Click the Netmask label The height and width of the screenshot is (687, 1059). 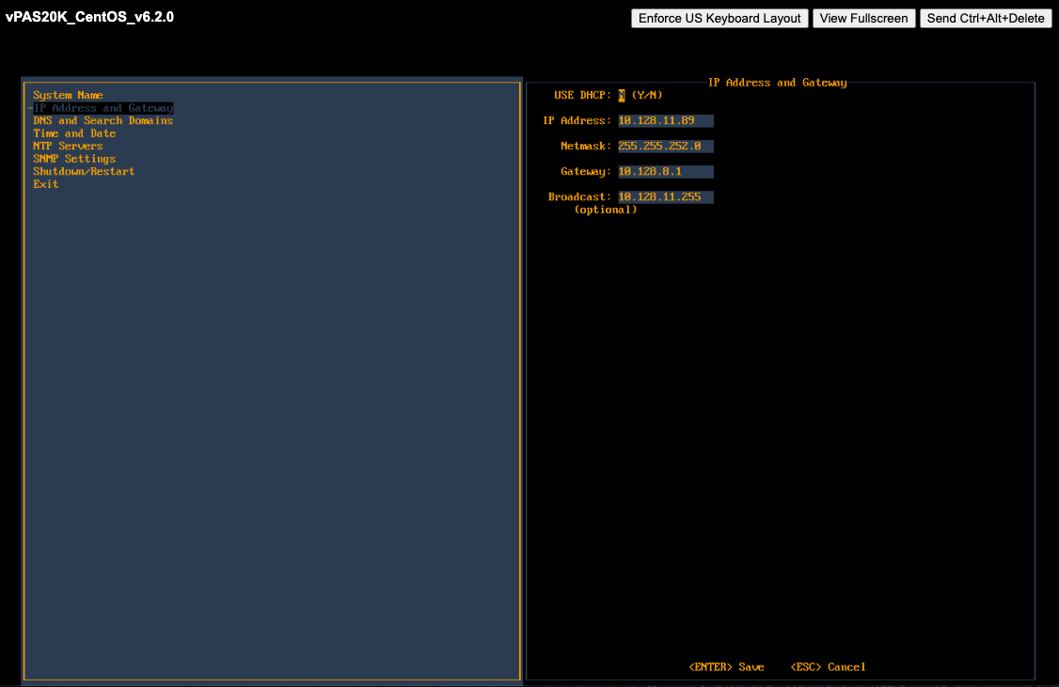pos(586,147)
